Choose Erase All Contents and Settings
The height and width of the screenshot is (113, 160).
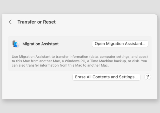tap(106, 77)
